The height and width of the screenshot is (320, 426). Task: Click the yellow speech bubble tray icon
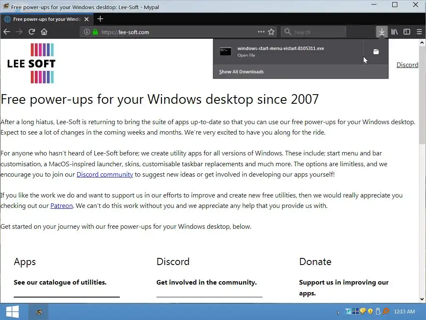(363, 311)
